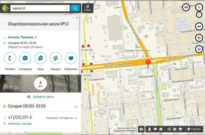Center map on my location
The width and height of the screenshot is (205, 135).
[x=199, y=38]
